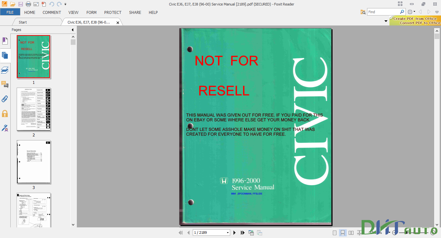Open the PROTECT ribbon tab
The image size is (441, 238).
click(113, 12)
